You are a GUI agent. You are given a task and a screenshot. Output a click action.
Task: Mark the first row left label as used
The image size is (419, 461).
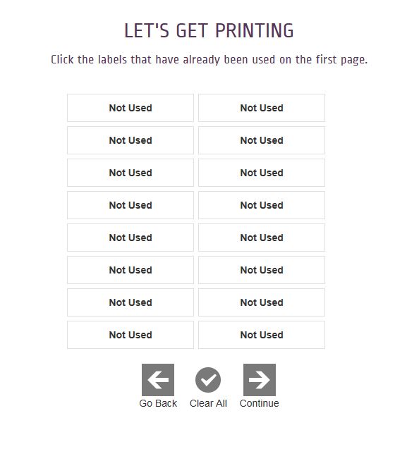(130, 108)
